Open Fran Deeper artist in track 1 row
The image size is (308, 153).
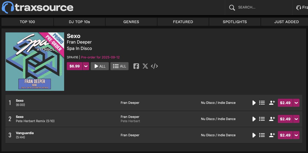pyautogui.click(x=130, y=103)
